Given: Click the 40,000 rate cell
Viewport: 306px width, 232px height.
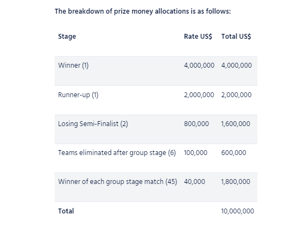Looking at the screenshot, I should click(x=195, y=182).
